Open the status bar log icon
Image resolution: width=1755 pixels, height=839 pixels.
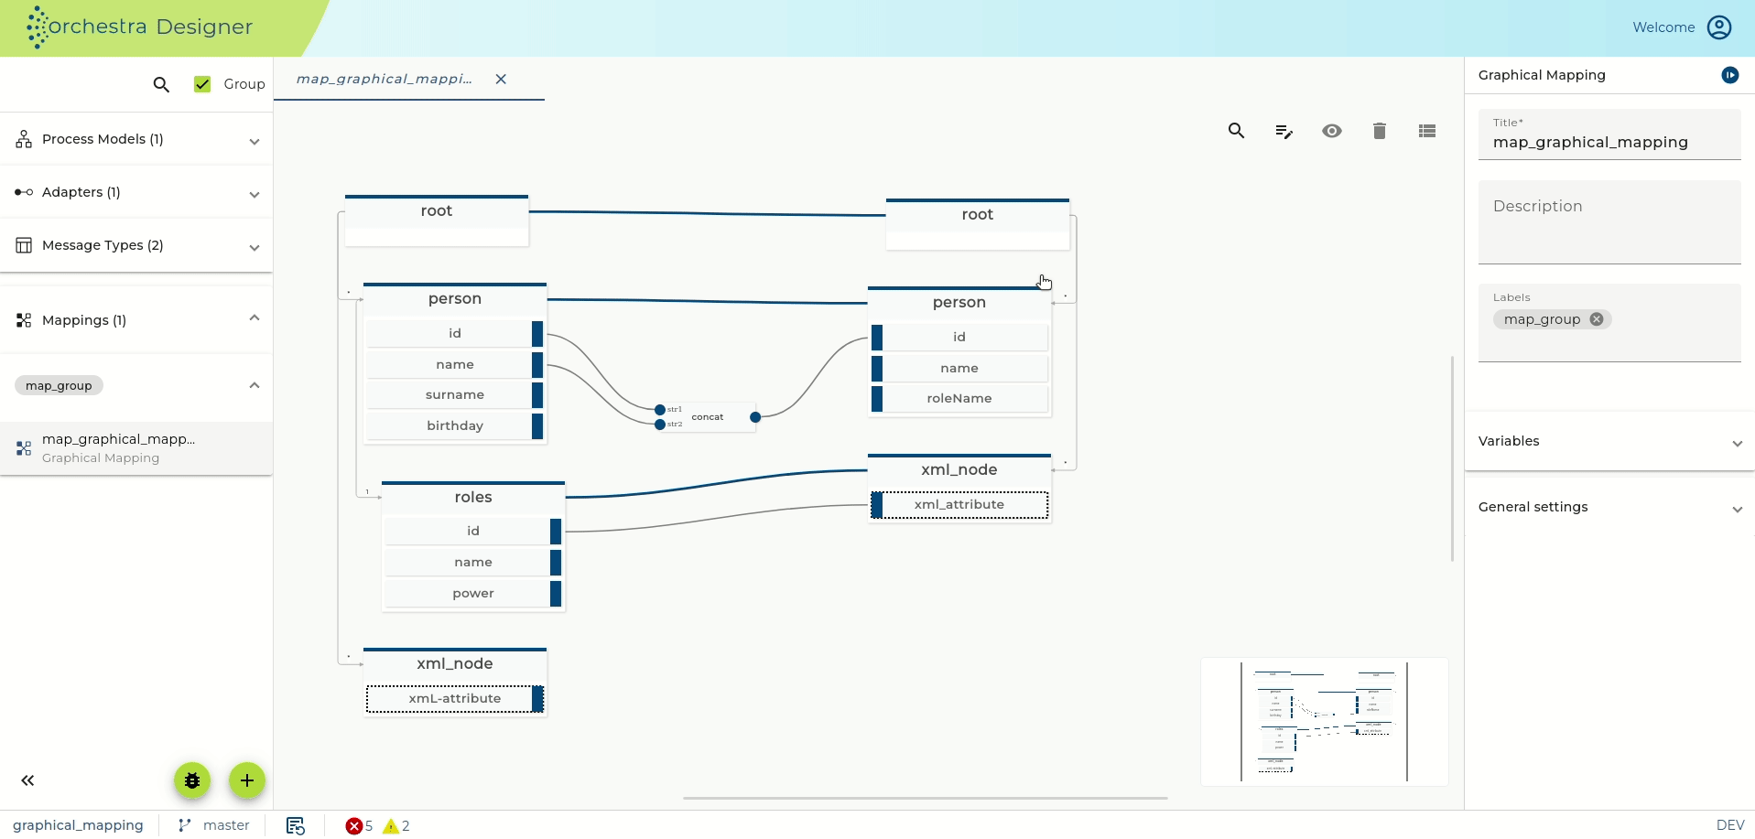tap(295, 825)
